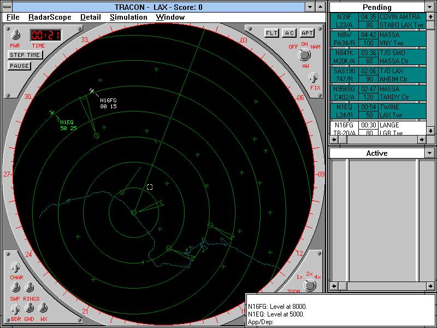Click 'AHEIM Ctr' strip text
437x328 pixels.
pos(394,79)
